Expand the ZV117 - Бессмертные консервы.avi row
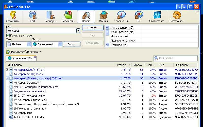 click(x=7, y=87)
